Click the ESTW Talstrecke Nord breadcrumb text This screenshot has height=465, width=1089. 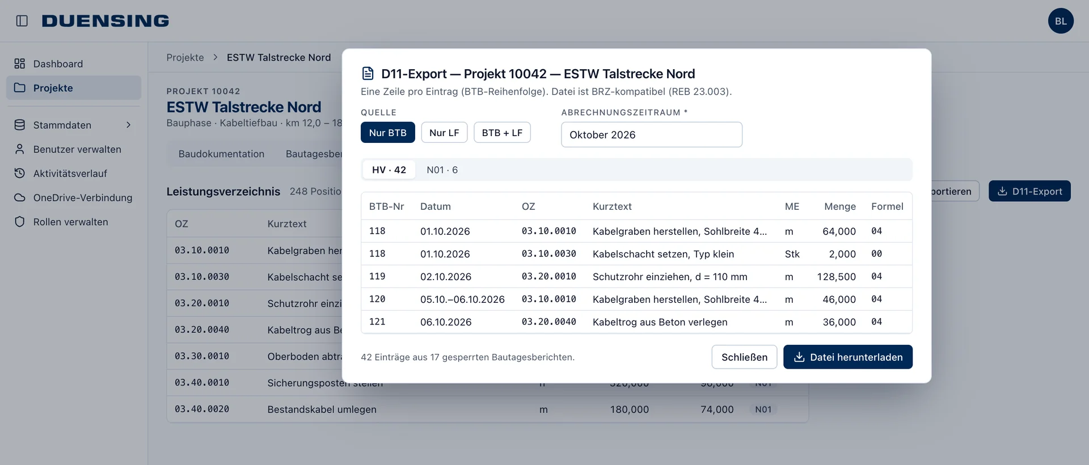click(278, 57)
